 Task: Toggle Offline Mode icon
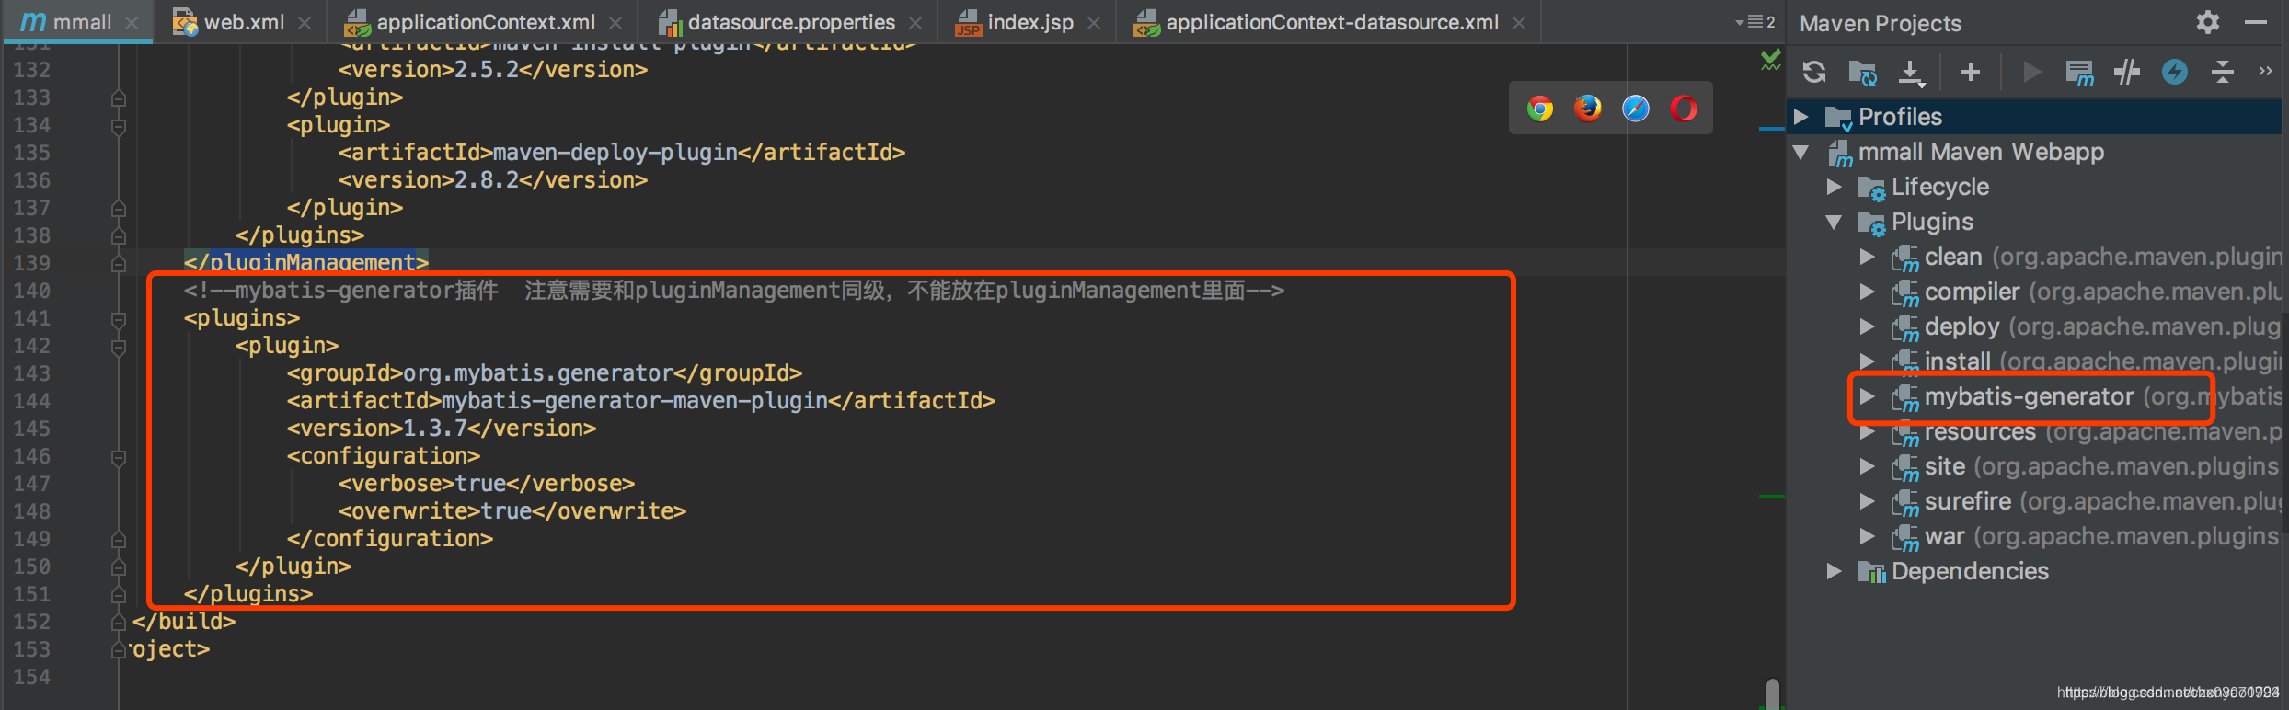point(2127,72)
